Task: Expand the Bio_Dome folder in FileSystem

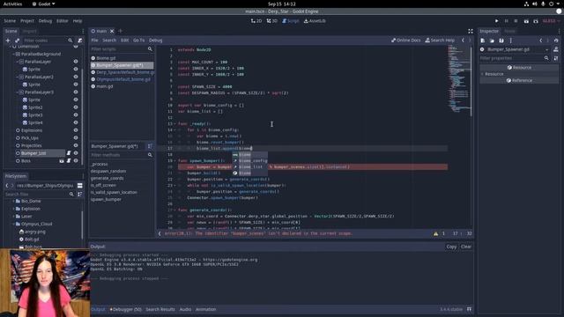Action: coord(14,201)
